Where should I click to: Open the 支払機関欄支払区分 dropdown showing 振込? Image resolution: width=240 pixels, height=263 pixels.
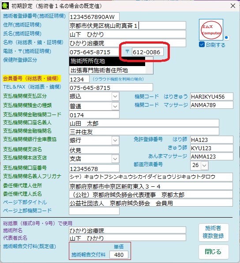[94, 96]
